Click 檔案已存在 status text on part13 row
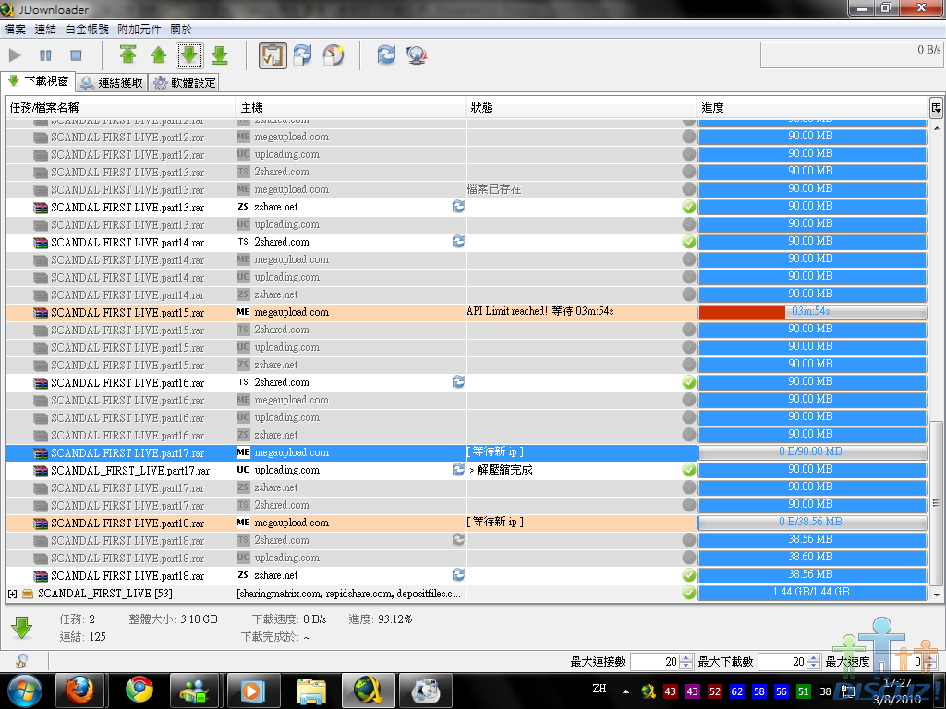 click(x=494, y=189)
